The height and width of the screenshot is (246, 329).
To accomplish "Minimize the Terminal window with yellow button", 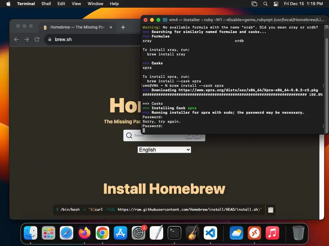I will (x=152, y=20).
